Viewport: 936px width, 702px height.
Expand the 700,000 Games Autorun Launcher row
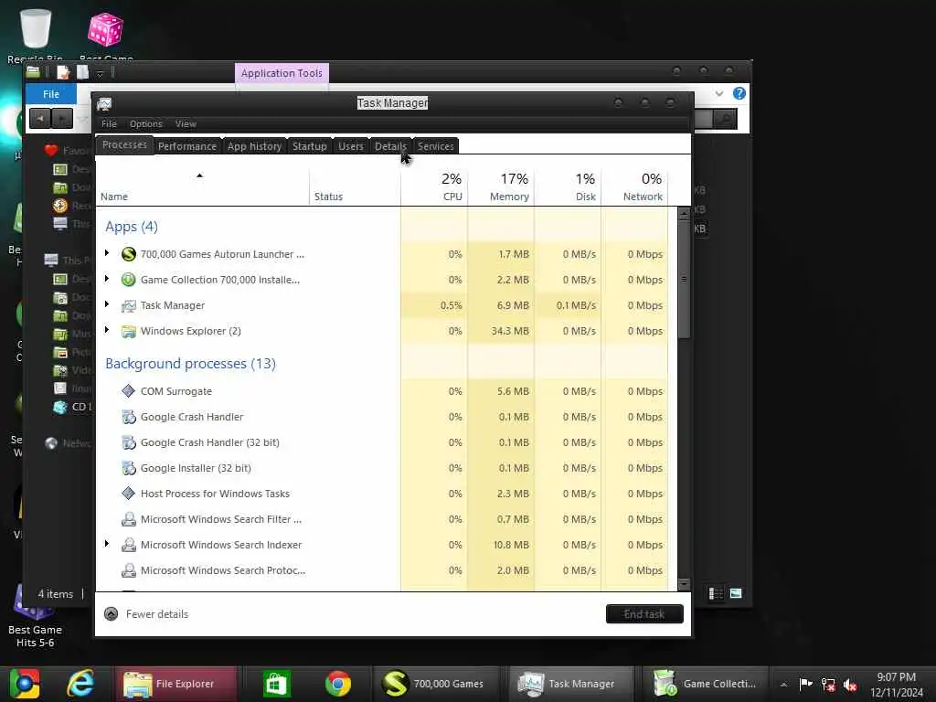click(x=107, y=253)
